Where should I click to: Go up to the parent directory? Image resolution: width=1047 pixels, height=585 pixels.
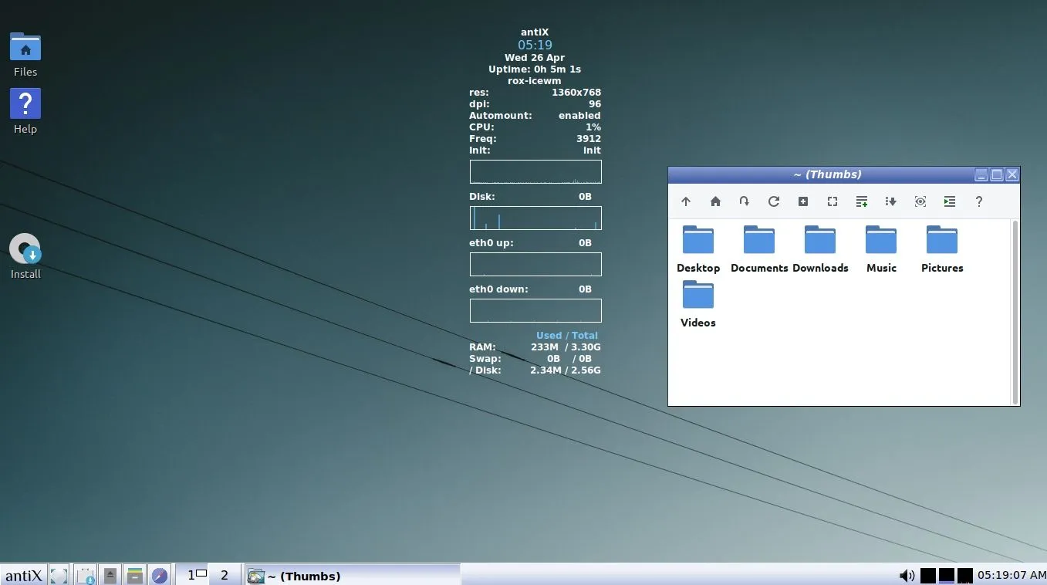tap(686, 201)
